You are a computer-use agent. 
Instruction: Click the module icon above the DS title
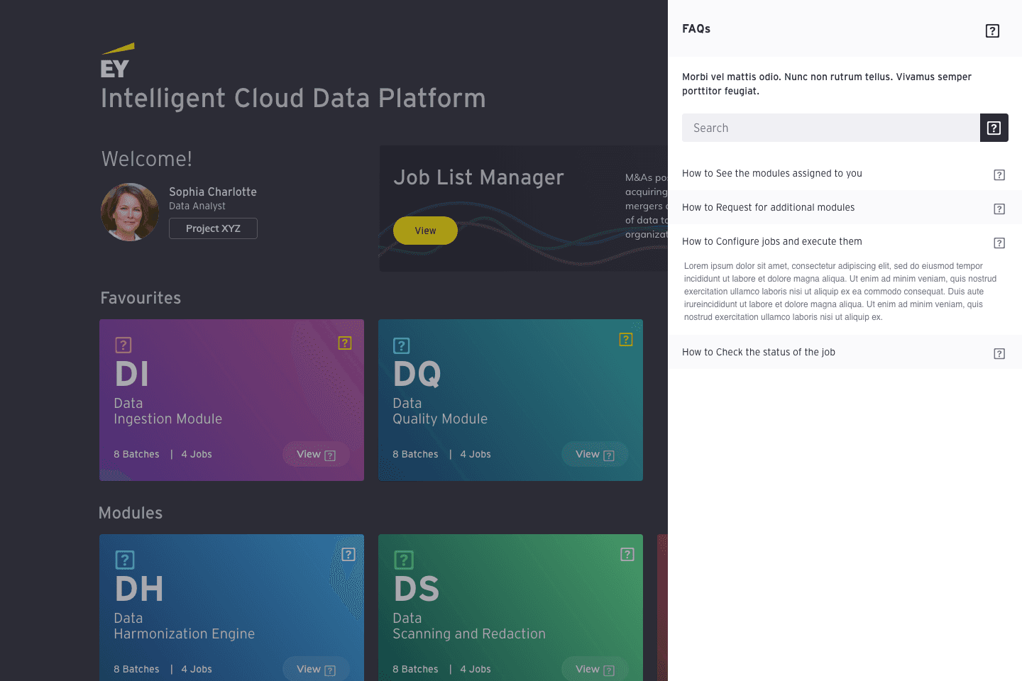click(x=404, y=560)
